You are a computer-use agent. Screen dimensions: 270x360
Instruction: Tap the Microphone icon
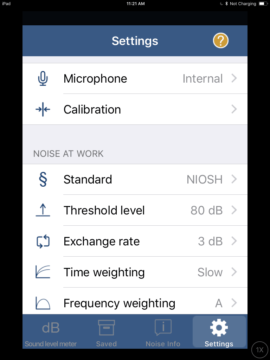42,78
